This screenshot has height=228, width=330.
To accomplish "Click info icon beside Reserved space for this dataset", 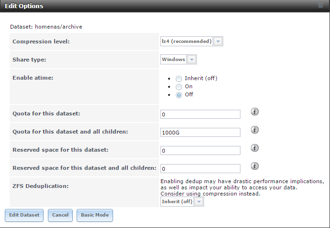I will tap(255, 148).
